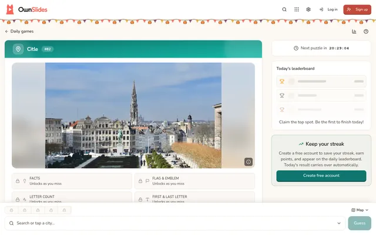376x235 pixels.
Task: Click the 20:29:04 countdown timer
Action: coord(339,48)
